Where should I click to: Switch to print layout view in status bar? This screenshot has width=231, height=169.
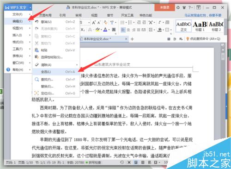136,162
